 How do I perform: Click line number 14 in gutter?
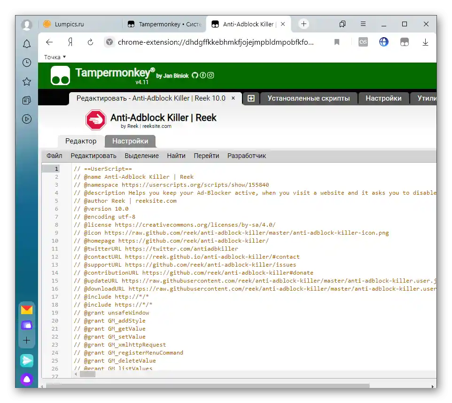pos(55,273)
